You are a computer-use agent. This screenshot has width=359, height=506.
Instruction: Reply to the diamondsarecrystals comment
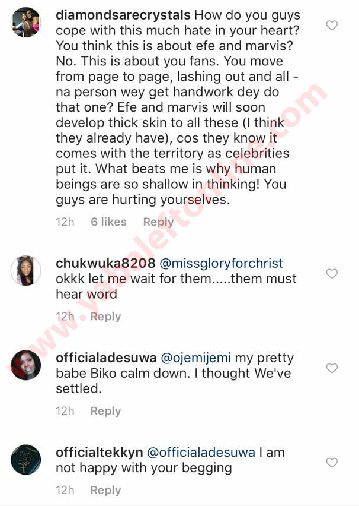[158, 222]
